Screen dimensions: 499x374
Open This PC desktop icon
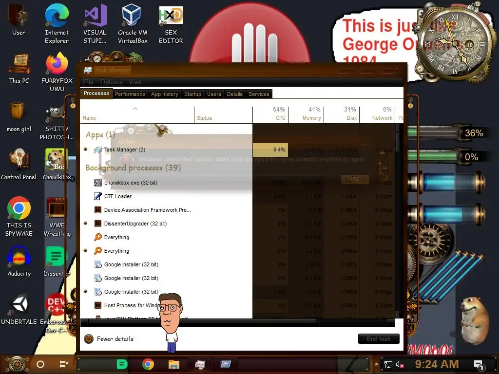[x=19, y=68]
